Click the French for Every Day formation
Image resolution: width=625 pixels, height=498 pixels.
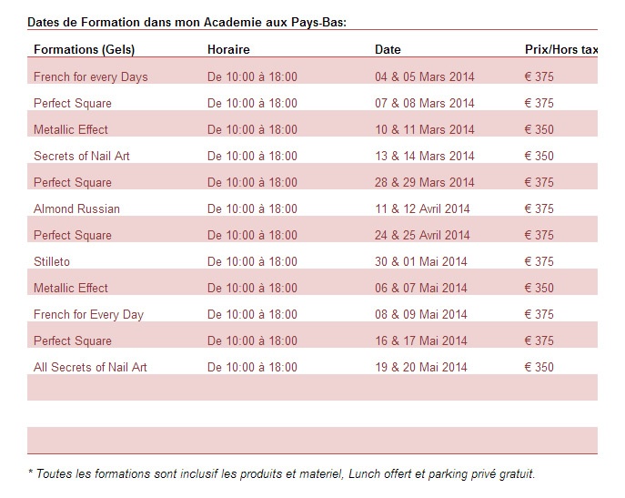click(88, 314)
